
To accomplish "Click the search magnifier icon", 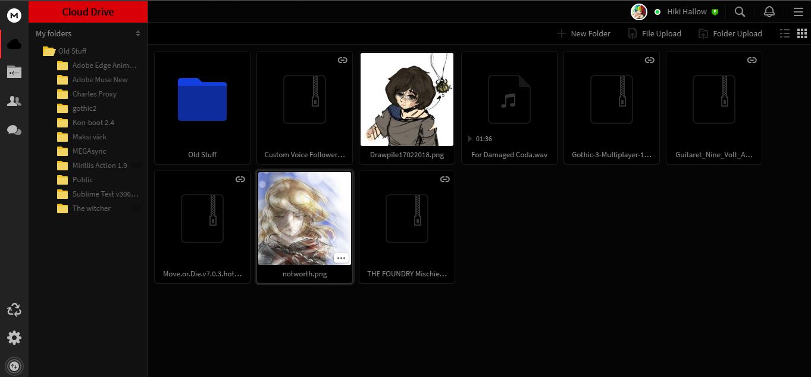I will pyautogui.click(x=739, y=11).
